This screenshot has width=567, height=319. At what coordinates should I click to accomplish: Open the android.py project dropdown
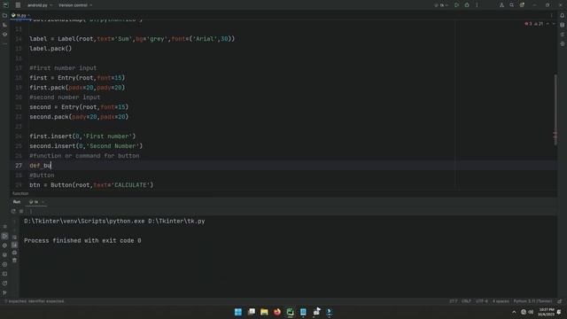click(x=39, y=5)
